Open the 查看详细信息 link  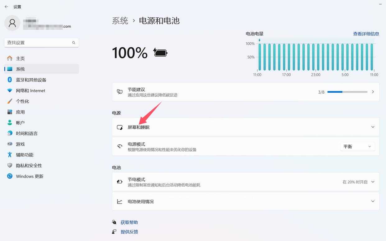point(366,34)
